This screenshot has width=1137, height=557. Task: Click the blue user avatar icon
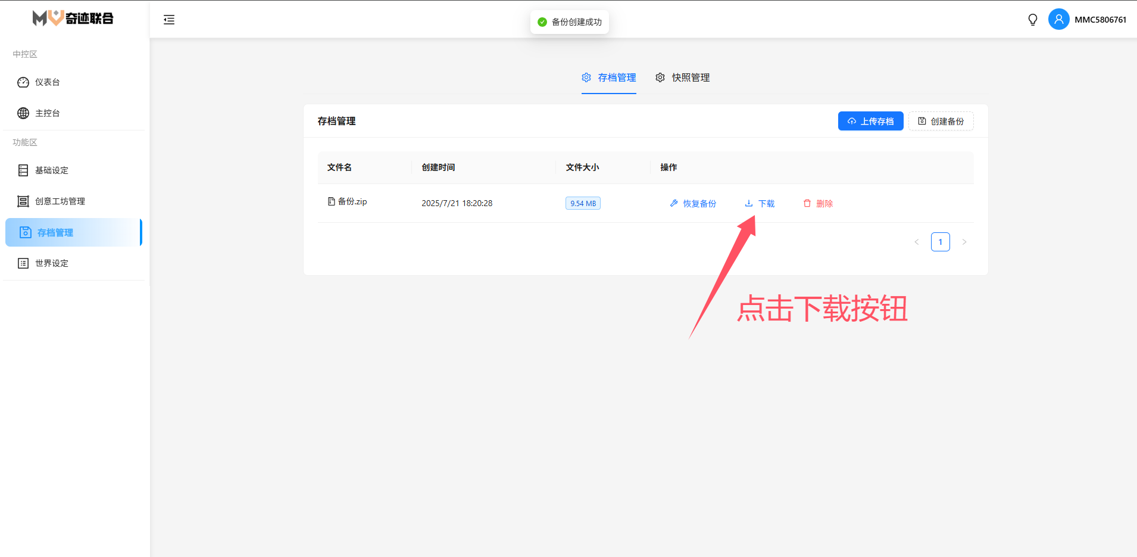[x=1058, y=20]
